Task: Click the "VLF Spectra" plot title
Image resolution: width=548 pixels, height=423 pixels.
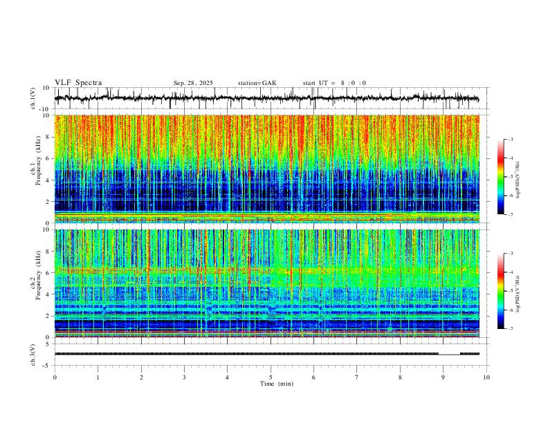Action: [x=78, y=83]
